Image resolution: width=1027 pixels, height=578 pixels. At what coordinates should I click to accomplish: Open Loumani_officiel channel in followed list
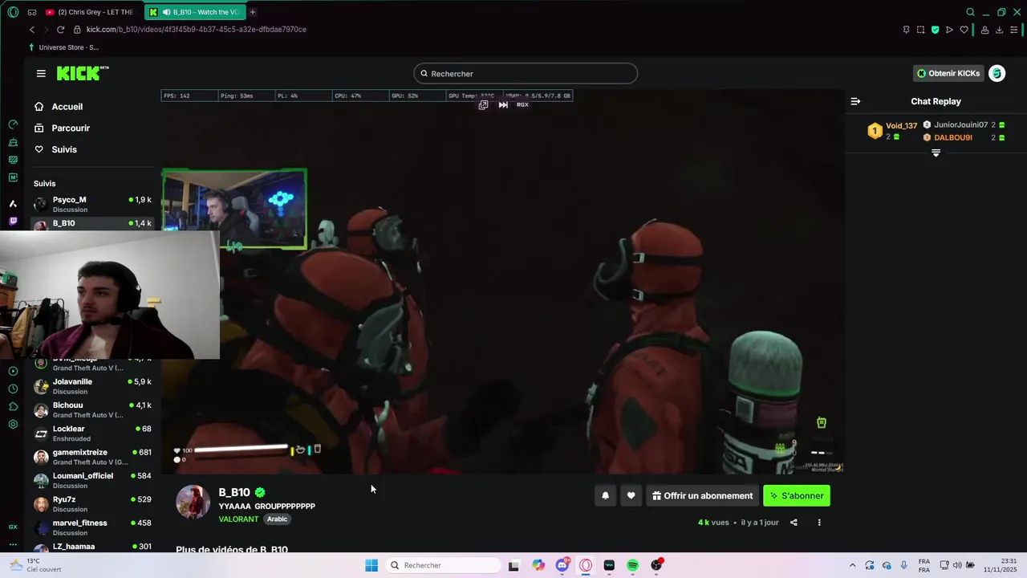(92, 481)
